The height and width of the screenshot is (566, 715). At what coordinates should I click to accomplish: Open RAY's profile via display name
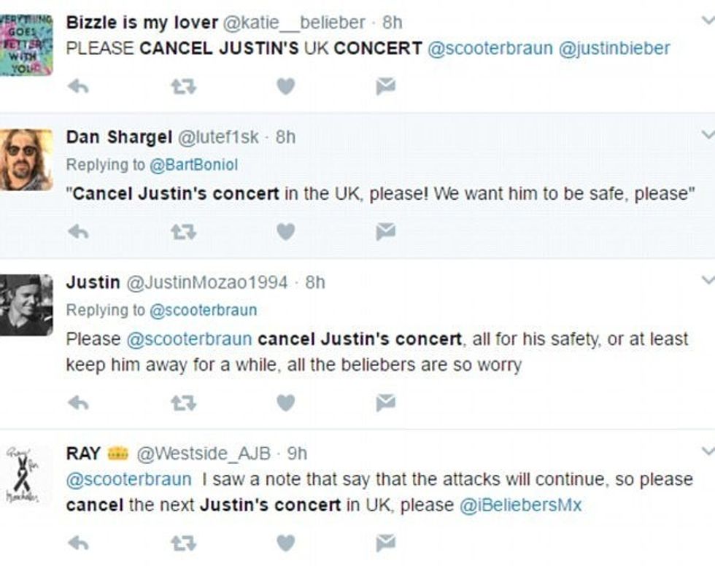[x=83, y=453]
